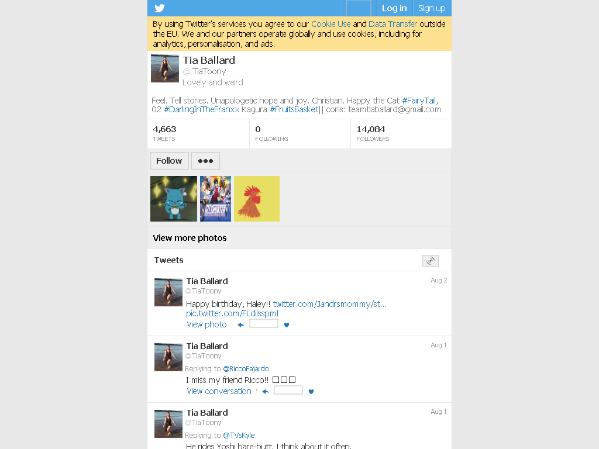This screenshot has width=599, height=449.
Task: Open avatar on the I miss Ricco tweet
Action: [x=168, y=357]
